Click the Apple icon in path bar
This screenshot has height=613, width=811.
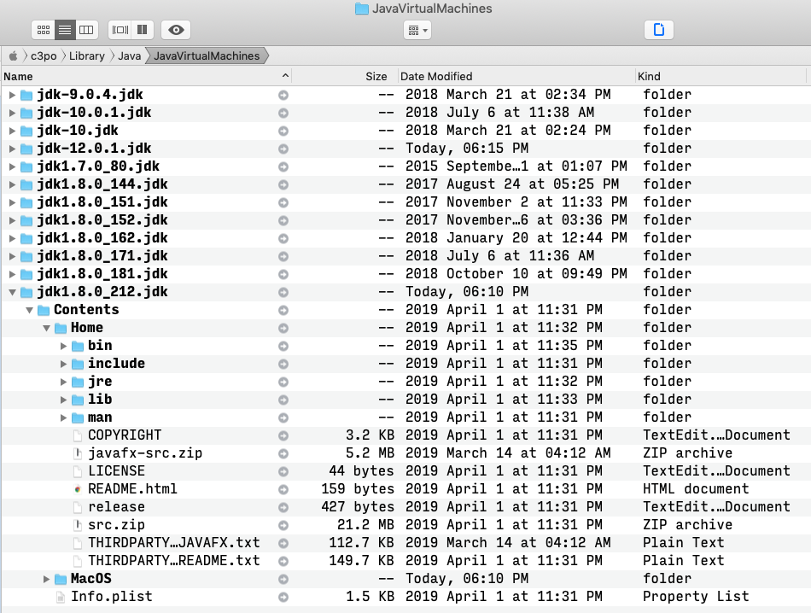[x=13, y=55]
